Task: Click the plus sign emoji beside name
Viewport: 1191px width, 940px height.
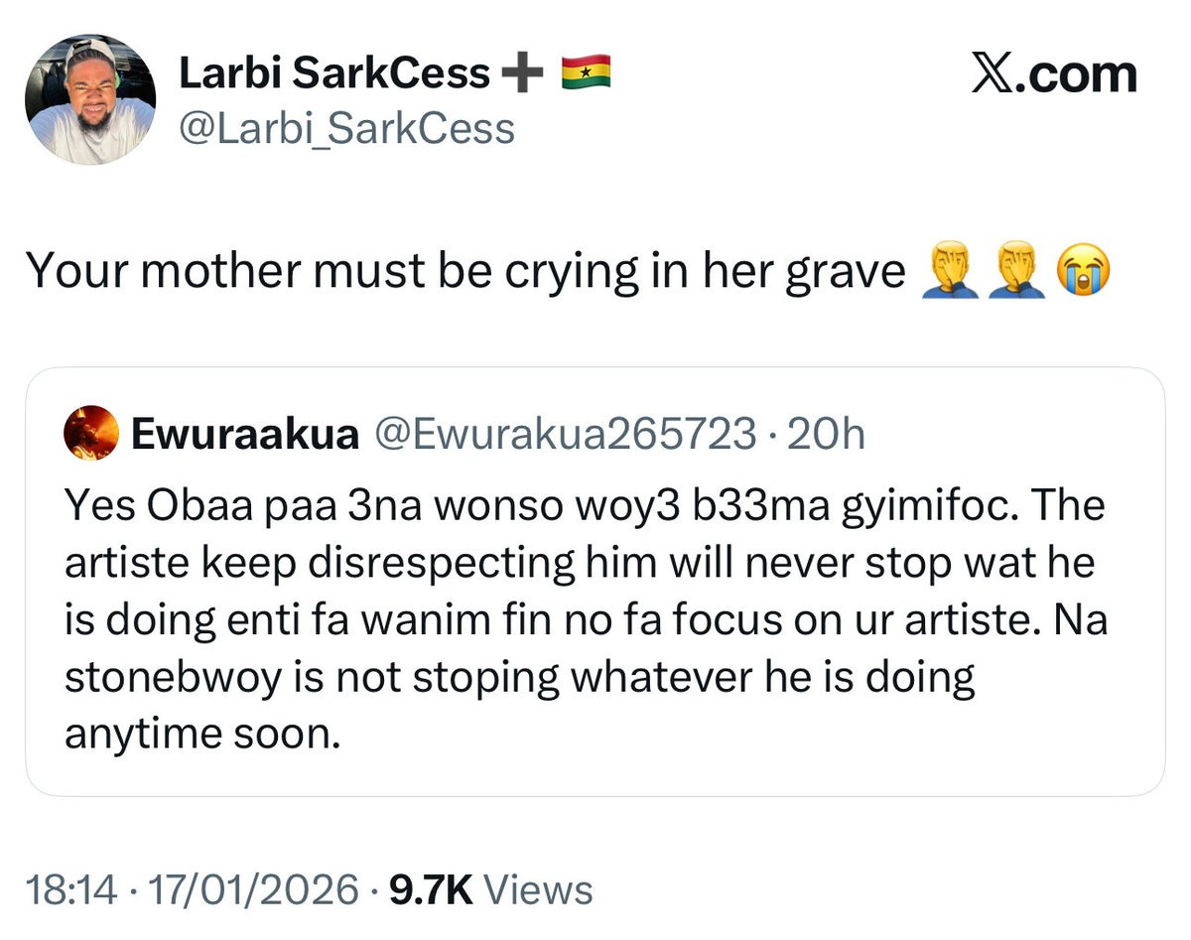Action: pos(525,72)
